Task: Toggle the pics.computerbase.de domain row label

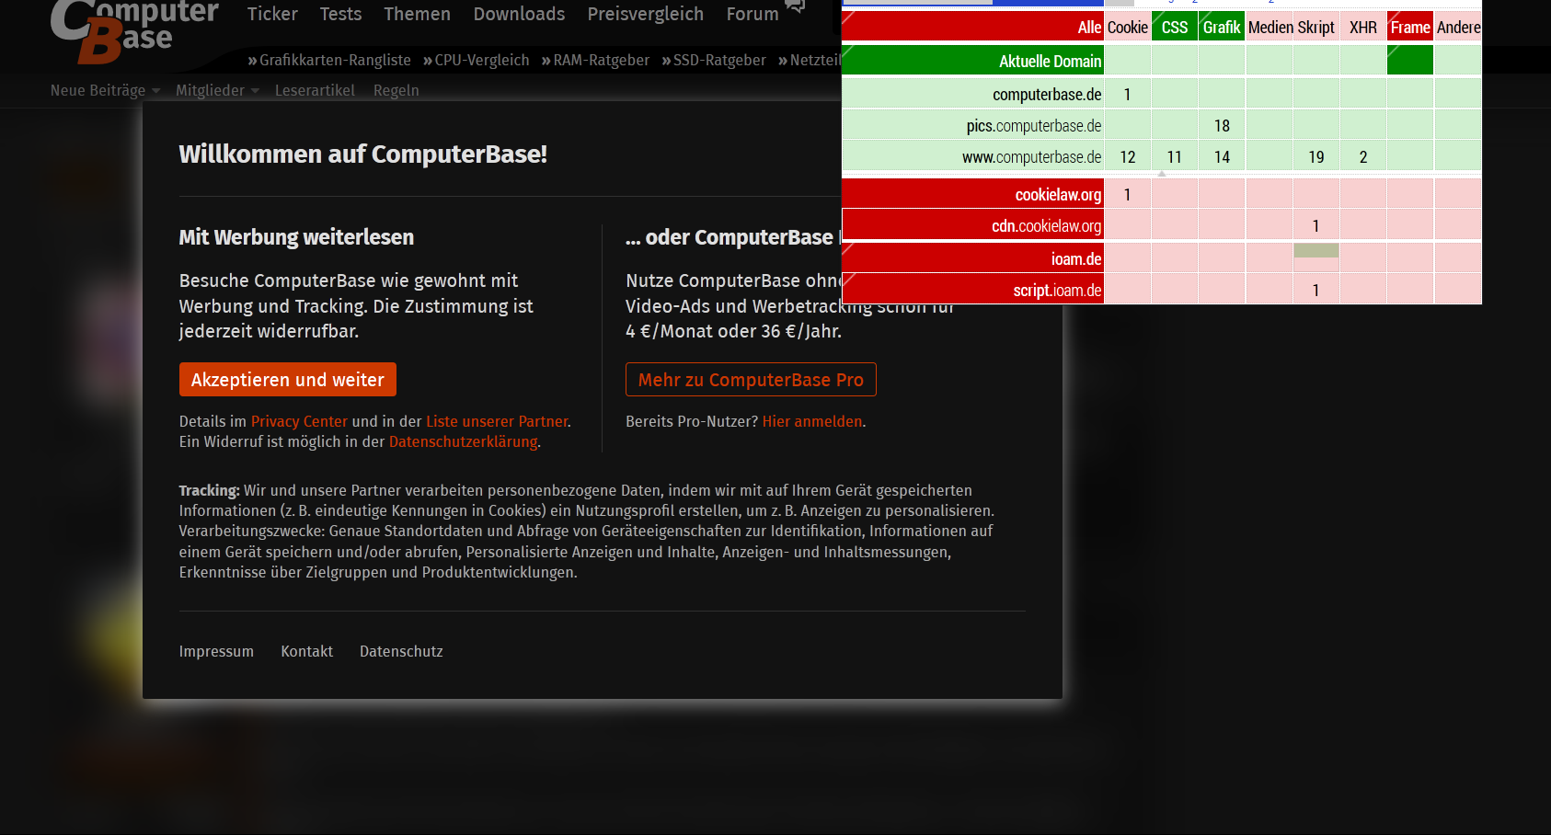Action: [972, 125]
